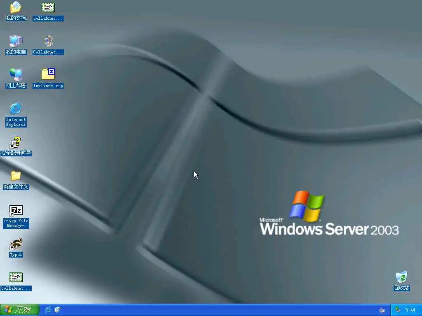Click the green-arrow tray icon
This screenshot has width=422, height=316.
pyautogui.click(x=398, y=310)
